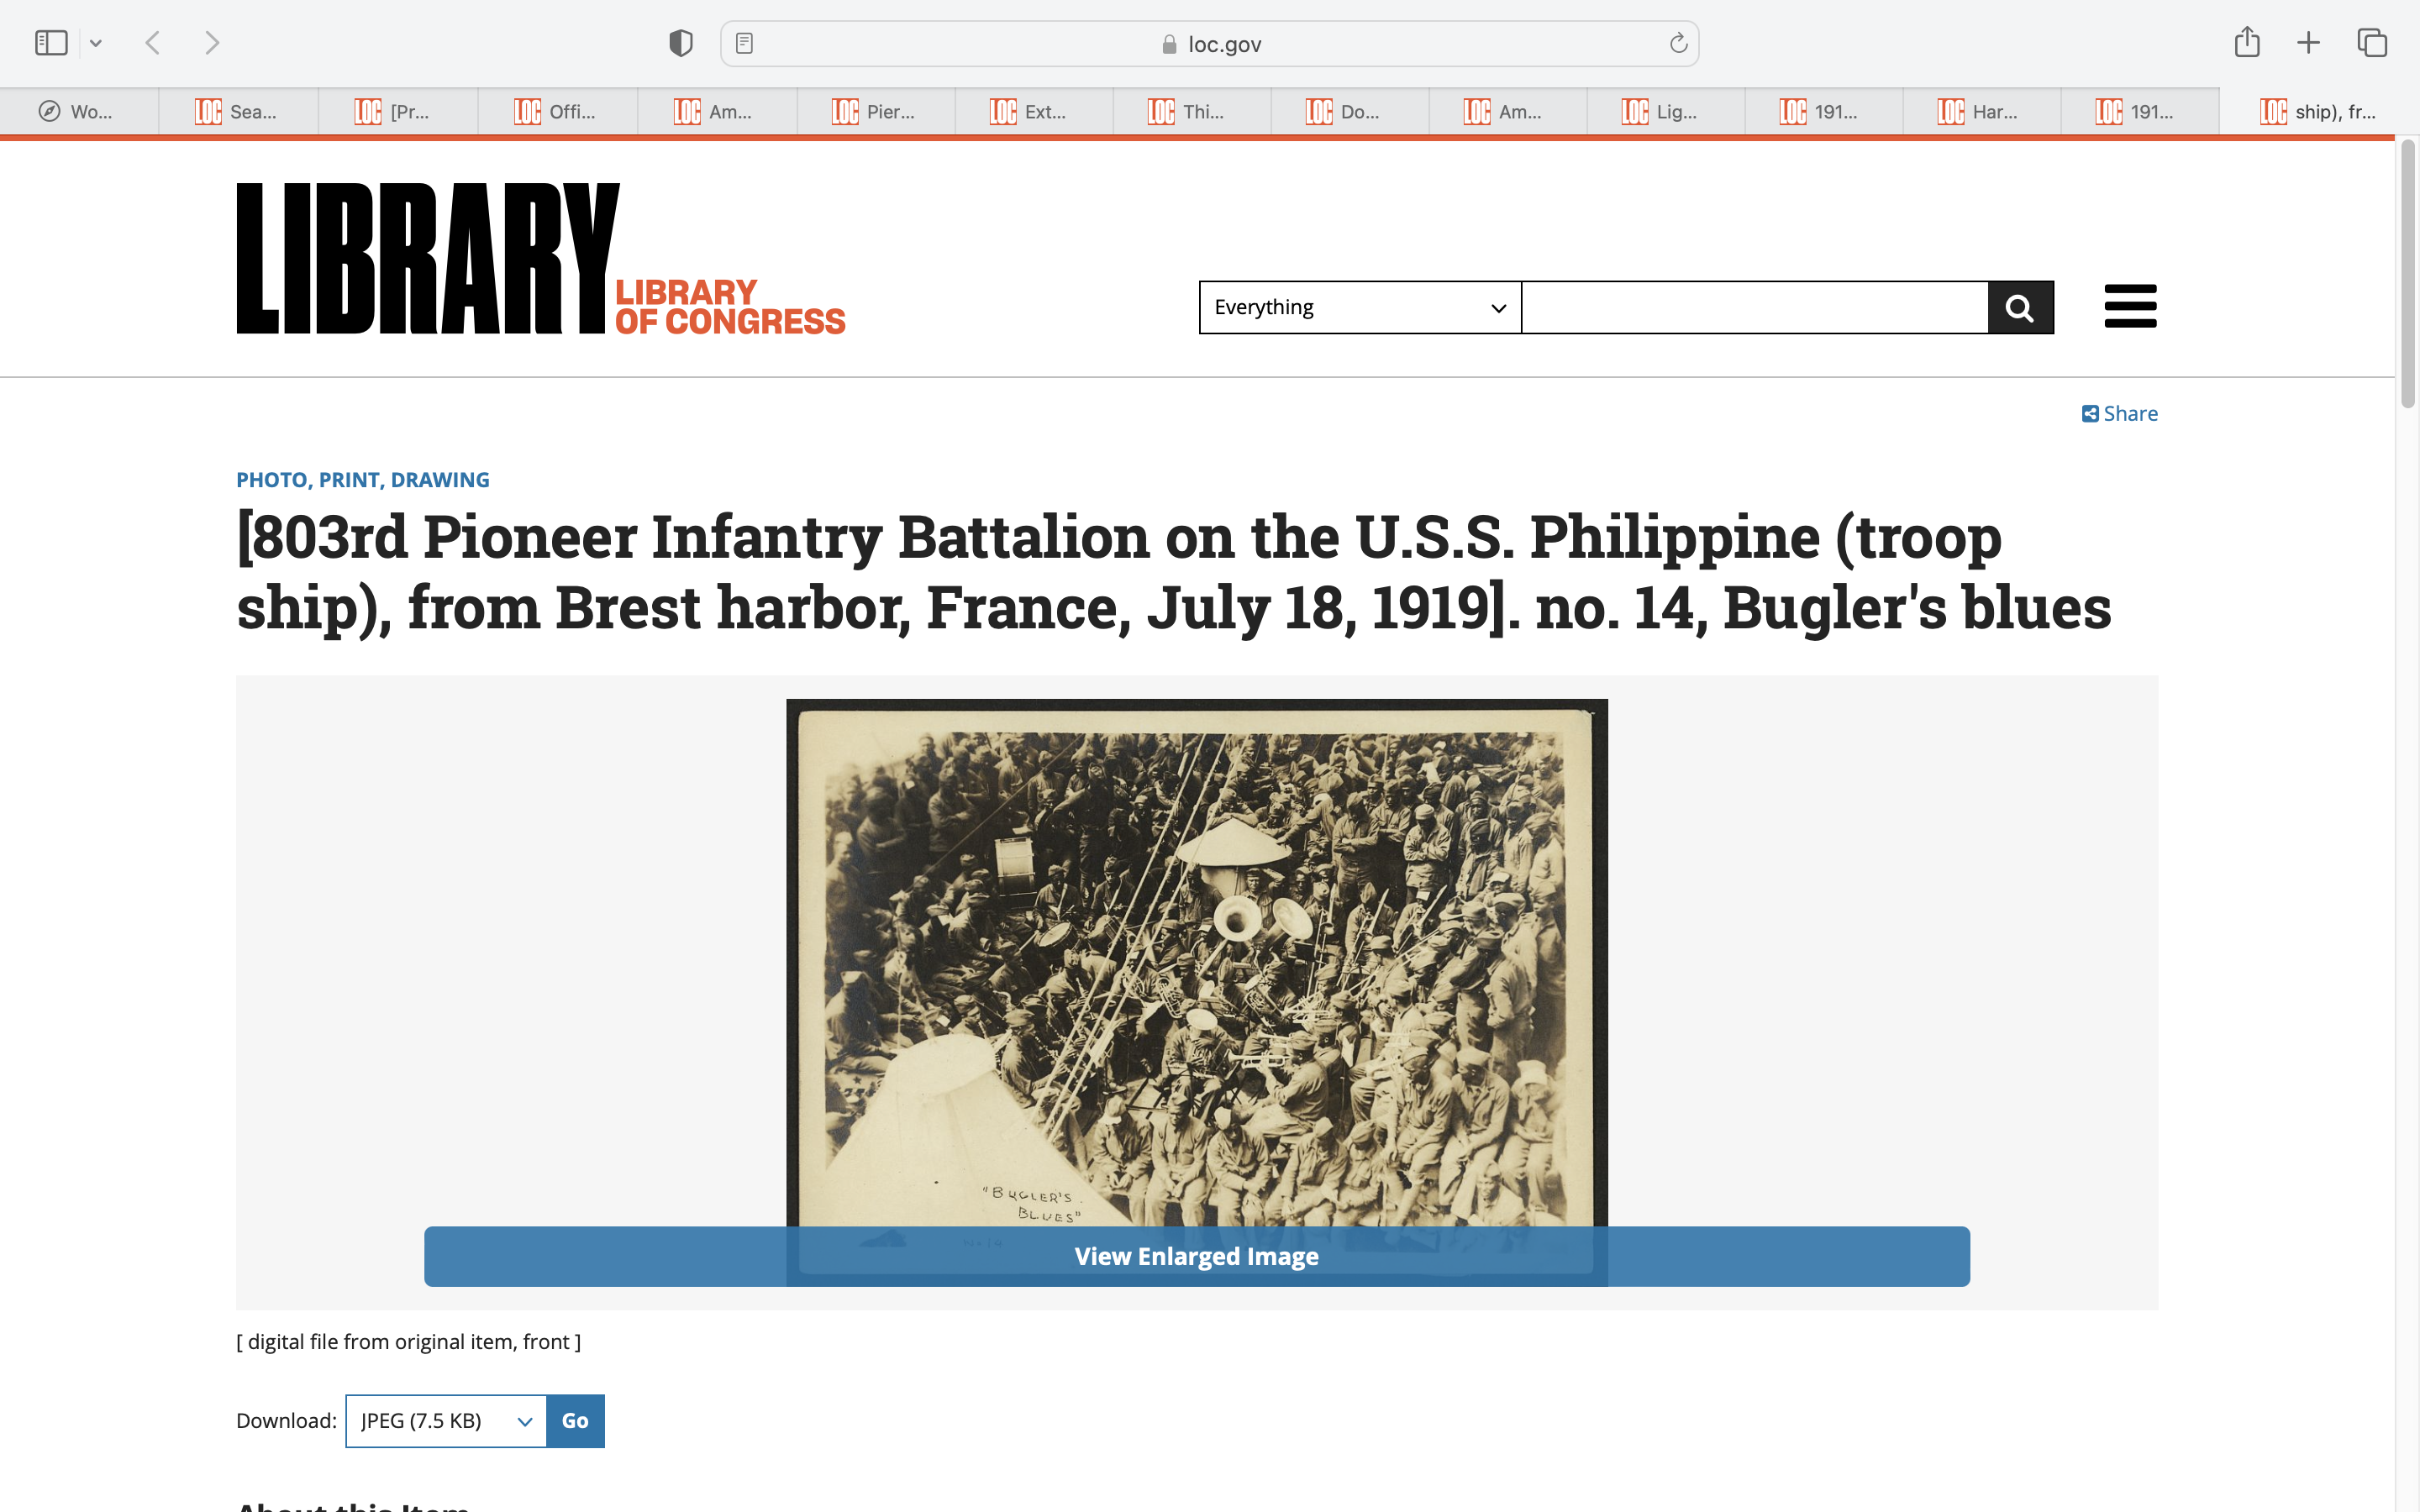Click the browser forward arrow

click(212, 43)
